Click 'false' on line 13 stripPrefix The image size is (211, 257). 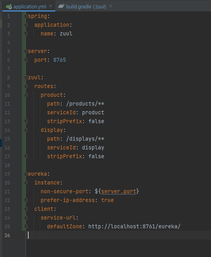pyautogui.click(x=96, y=121)
